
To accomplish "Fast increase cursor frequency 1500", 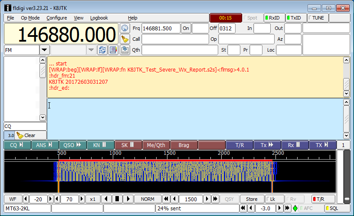I will point(215,199).
